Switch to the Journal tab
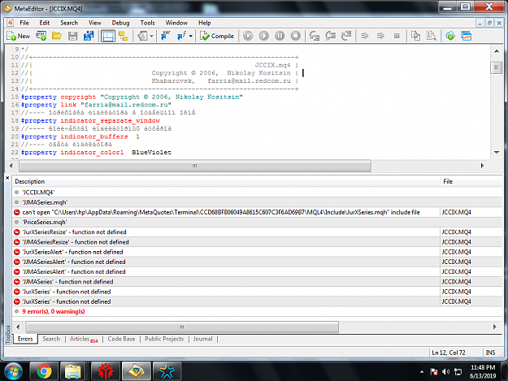This screenshot has width=508, height=381. (203, 339)
